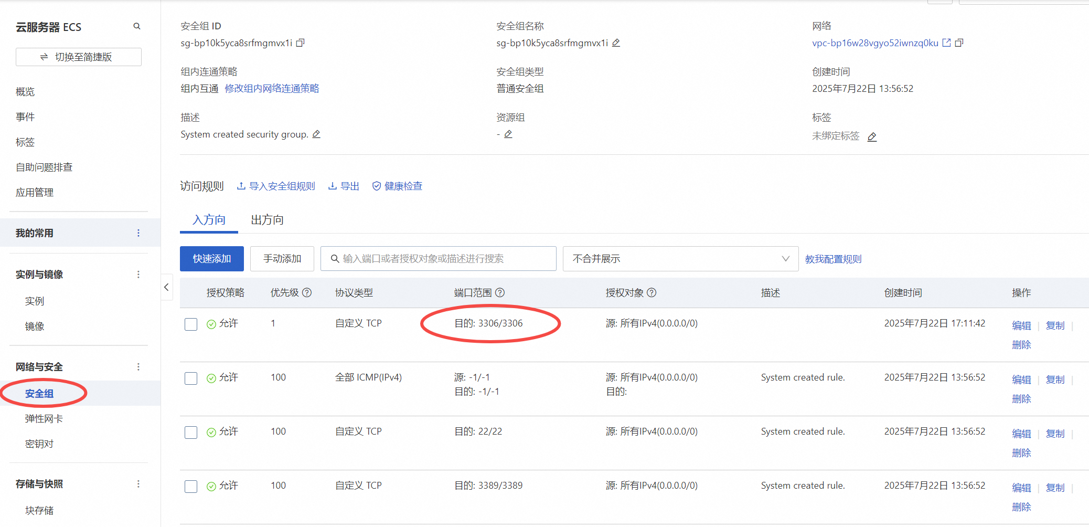Viewport: 1089px width, 527px height.
Task: Click 教我配置规则 link
Action: pyautogui.click(x=833, y=259)
